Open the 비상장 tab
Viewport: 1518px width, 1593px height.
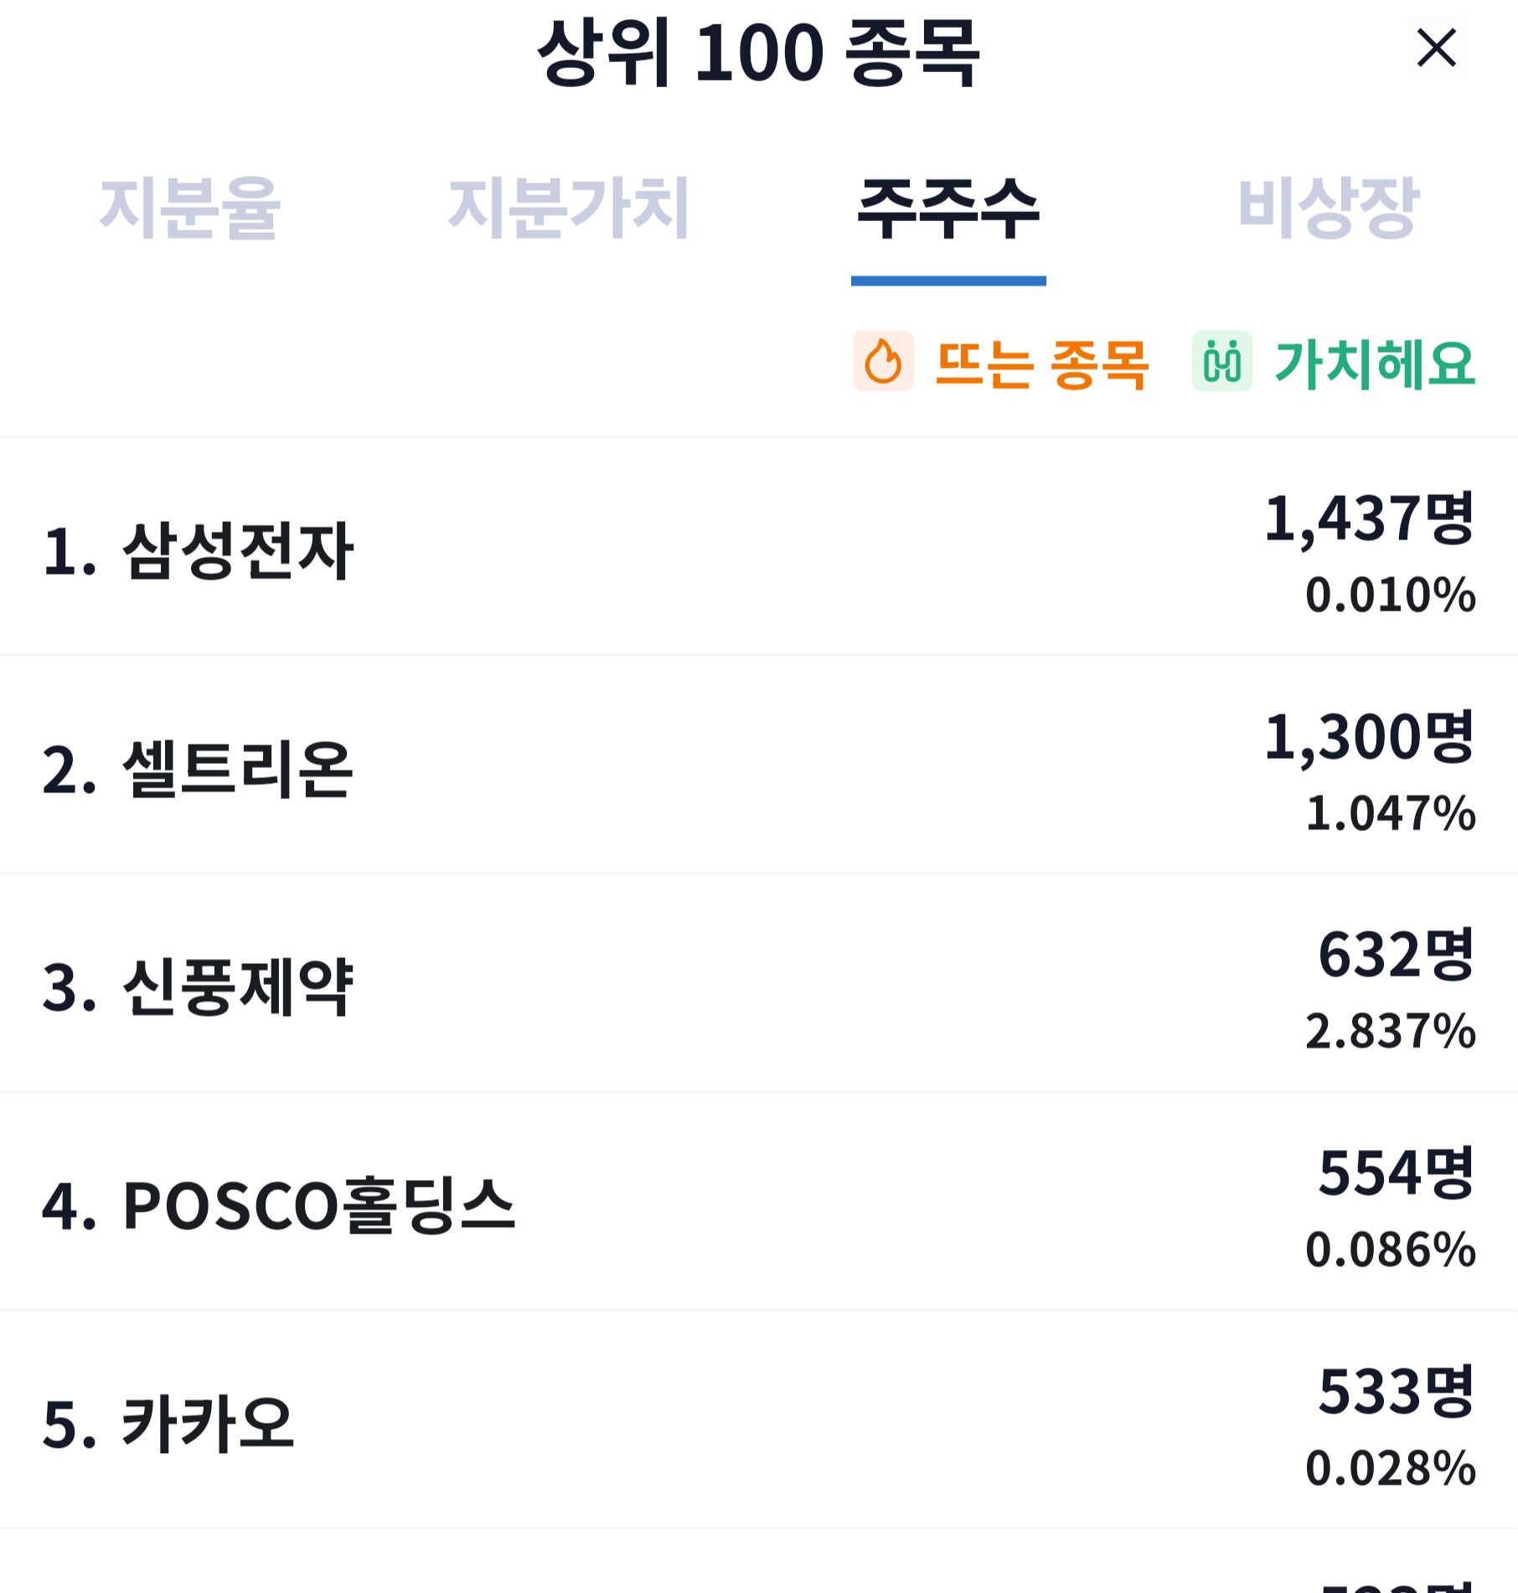1328,208
